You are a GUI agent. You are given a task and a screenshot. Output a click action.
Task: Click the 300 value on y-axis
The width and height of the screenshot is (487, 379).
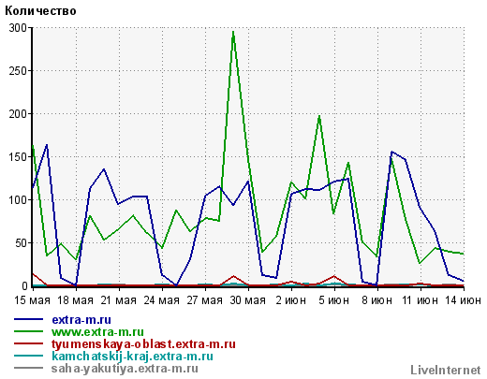pos(18,28)
